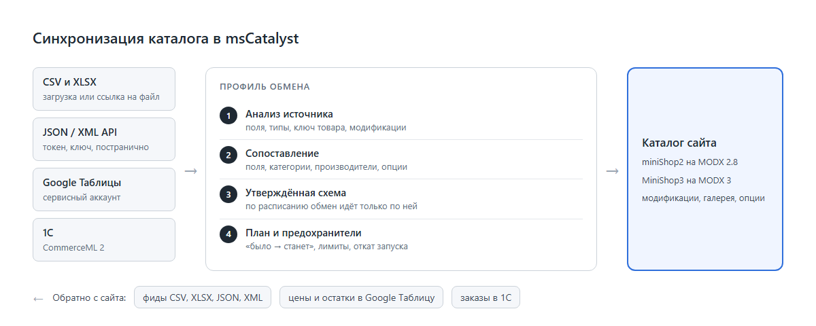Click the План и предохранители step title
Viewport: 816px width, 326px height.
point(303,233)
